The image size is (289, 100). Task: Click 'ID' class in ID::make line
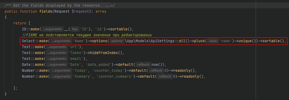coord(24,29)
